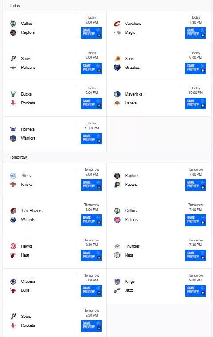The height and width of the screenshot is (337, 213).
Task: Select the Grizzlies bear logo
Action: tap(117, 68)
